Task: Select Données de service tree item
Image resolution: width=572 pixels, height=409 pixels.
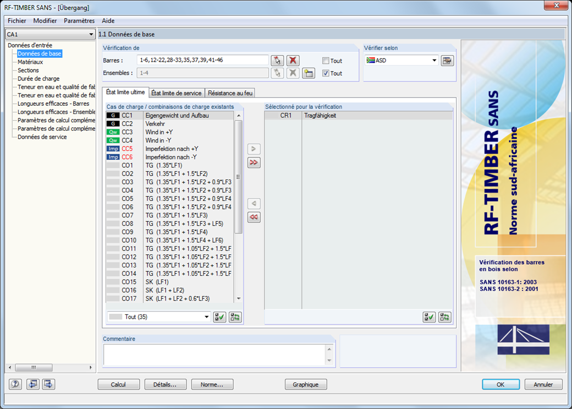Action: (x=42, y=137)
